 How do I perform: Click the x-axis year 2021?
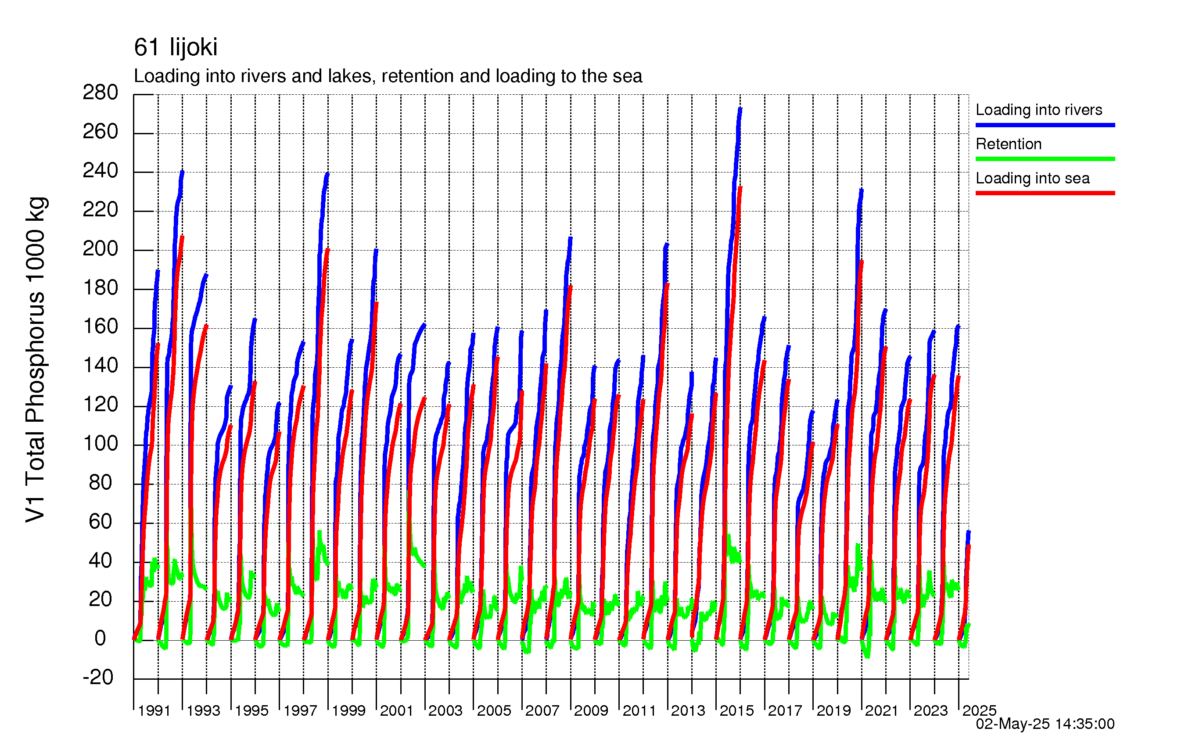pos(882,710)
